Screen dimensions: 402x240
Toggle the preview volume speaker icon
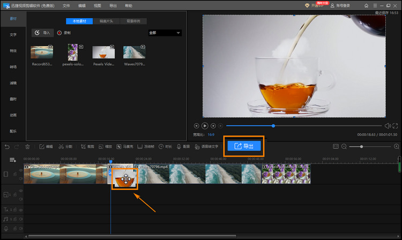click(x=388, y=126)
